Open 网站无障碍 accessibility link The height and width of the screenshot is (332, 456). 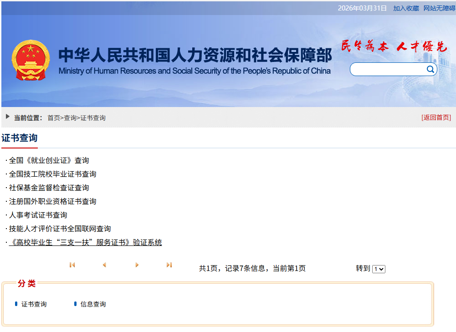pos(439,8)
